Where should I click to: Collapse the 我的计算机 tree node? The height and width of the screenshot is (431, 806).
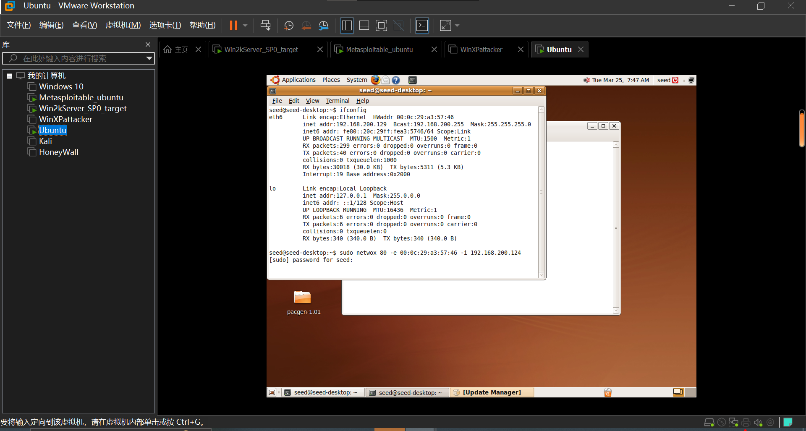[9, 76]
